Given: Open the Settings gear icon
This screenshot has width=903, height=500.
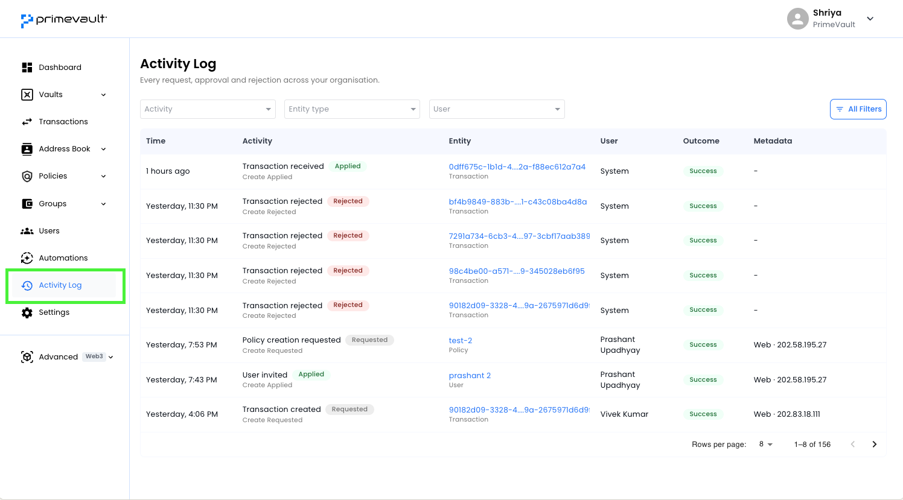Looking at the screenshot, I should 27,312.
